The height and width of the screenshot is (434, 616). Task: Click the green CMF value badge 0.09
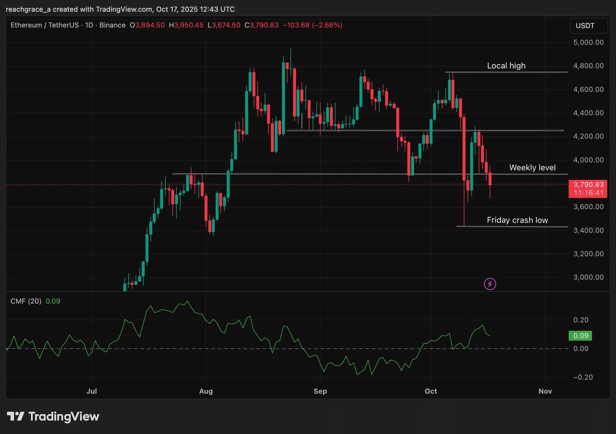(580, 336)
